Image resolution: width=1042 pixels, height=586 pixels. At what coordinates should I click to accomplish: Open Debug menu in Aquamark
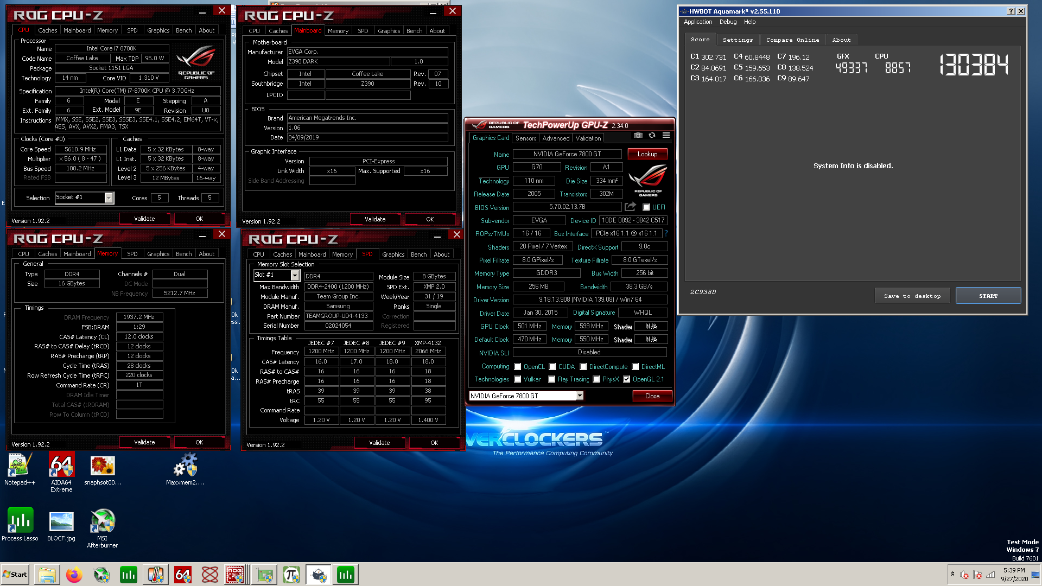[728, 22]
